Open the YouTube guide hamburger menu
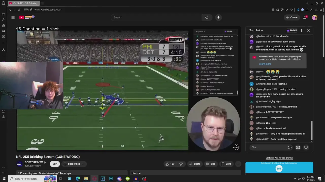 [13, 17]
